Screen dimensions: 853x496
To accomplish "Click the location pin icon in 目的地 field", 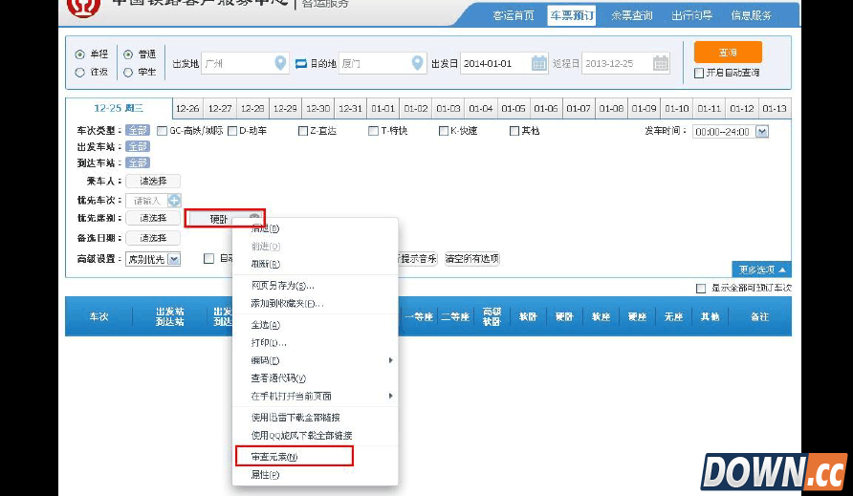I will [x=417, y=64].
